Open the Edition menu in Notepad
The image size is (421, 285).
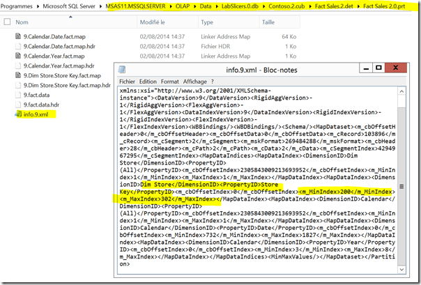click(x=149, y=82)
